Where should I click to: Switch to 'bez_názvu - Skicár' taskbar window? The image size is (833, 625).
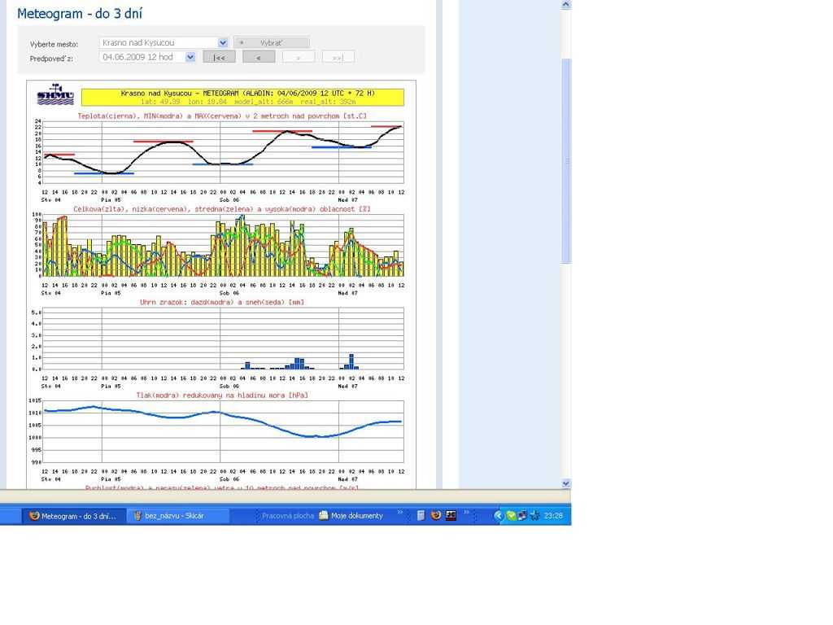click(x=178, y=516)
